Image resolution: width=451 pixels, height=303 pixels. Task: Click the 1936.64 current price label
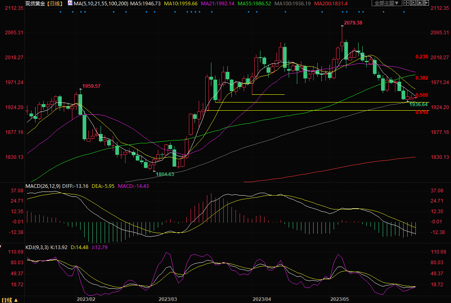click(419, 105)
